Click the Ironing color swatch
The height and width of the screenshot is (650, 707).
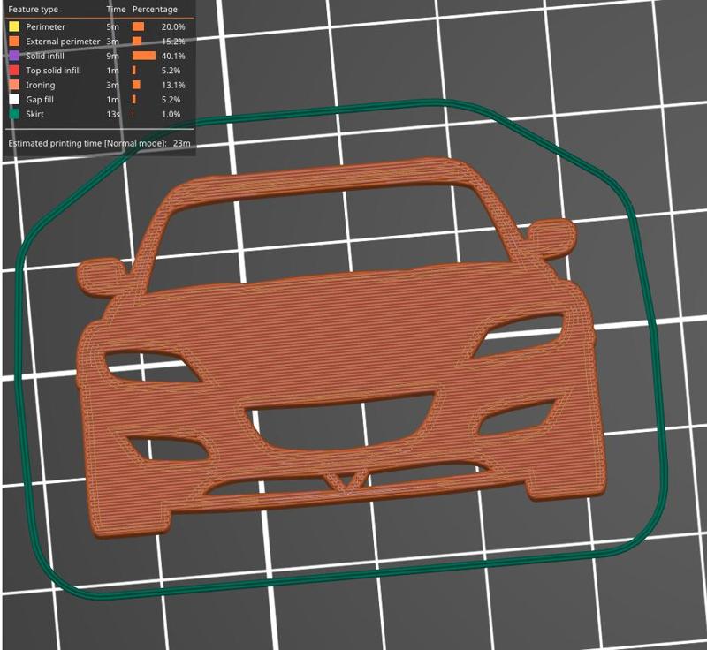[x=14, y=85]
